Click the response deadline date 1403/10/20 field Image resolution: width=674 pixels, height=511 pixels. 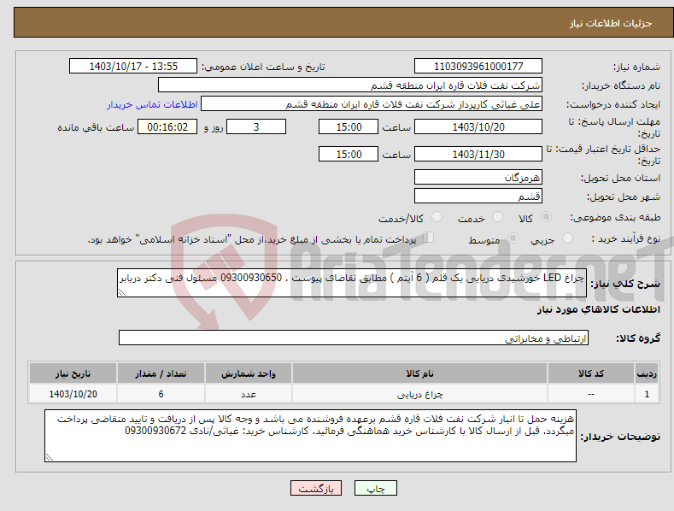coord(478,126)
